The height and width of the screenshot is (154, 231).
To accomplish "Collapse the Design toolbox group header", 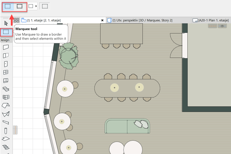I will click(x=6, y=40).
